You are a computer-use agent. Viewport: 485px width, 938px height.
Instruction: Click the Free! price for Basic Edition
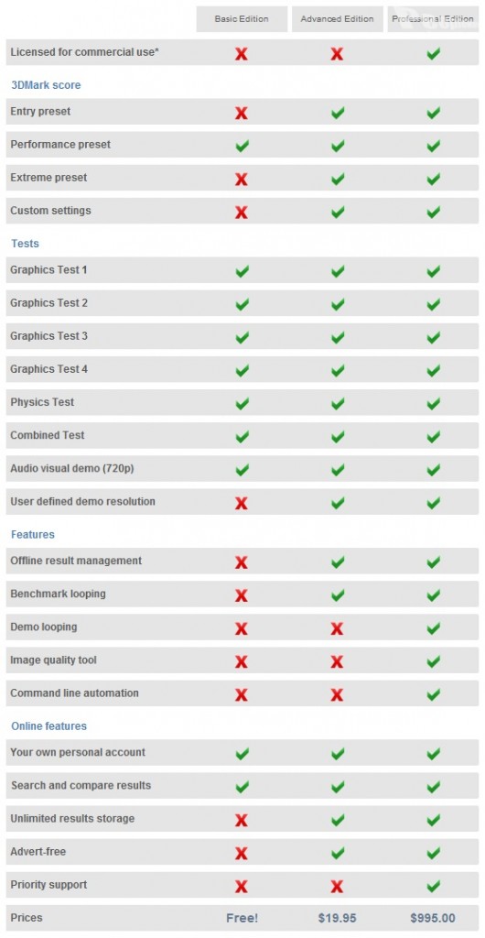pos(242,918)
